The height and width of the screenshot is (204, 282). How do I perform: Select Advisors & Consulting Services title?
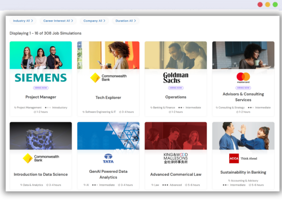(x=244, y=97)
